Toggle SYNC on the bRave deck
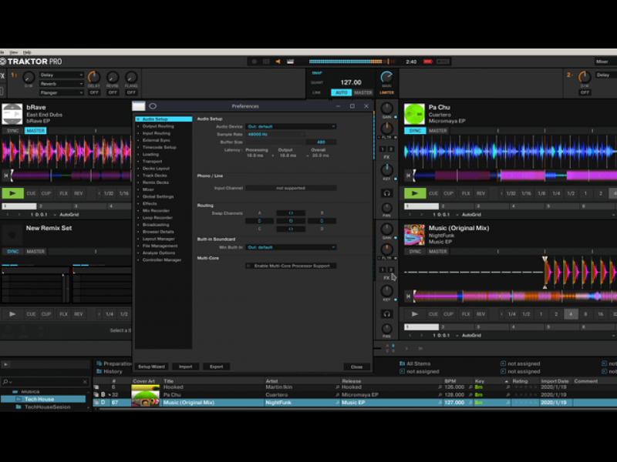The height and width of the screenshot is (462, 617). pyautogui.click(x=13, y=131)
